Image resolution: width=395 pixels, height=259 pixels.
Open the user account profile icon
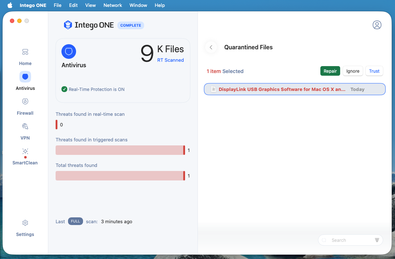point(377,25)
